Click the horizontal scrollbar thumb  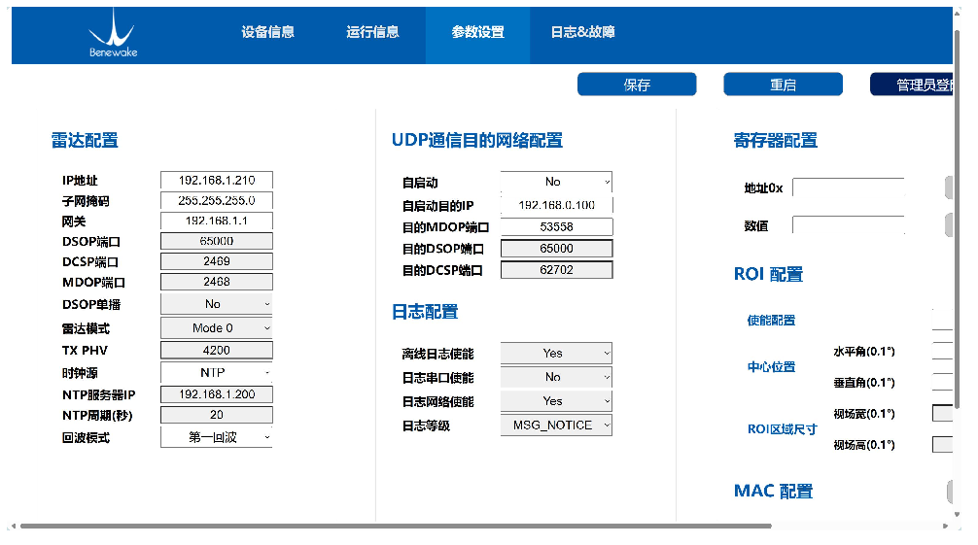[x=396, y=527]
